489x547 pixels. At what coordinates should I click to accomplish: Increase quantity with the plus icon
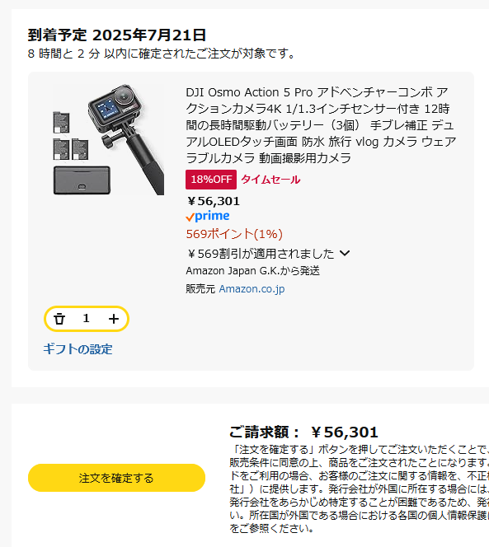pyautogui.click(x=114, y=319)
